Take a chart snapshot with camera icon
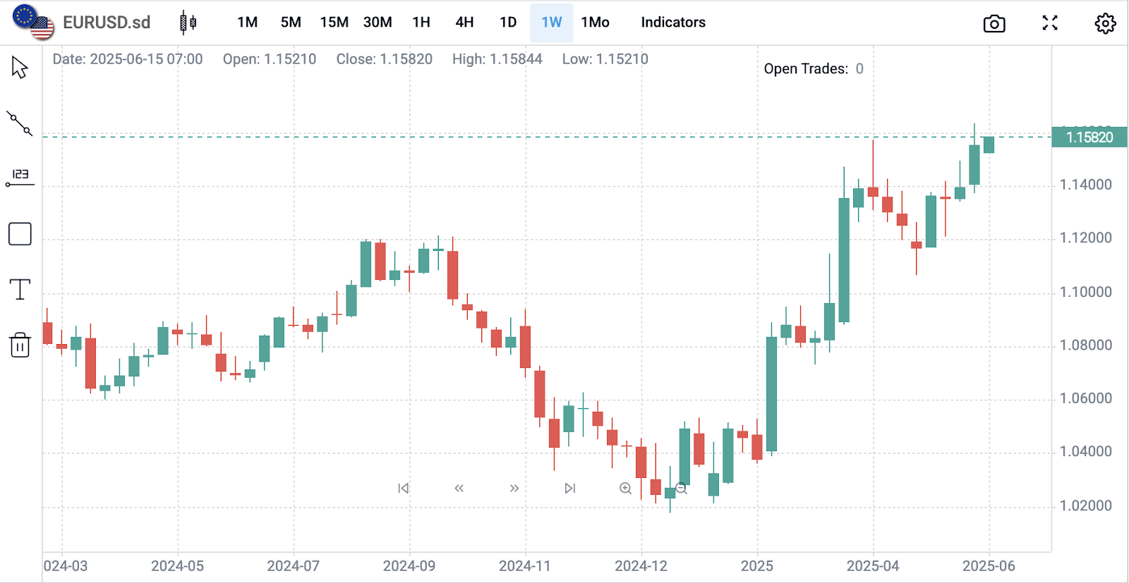Viewport: 1129px width, 583px height. pyautogui.click(x=994, y=23)
